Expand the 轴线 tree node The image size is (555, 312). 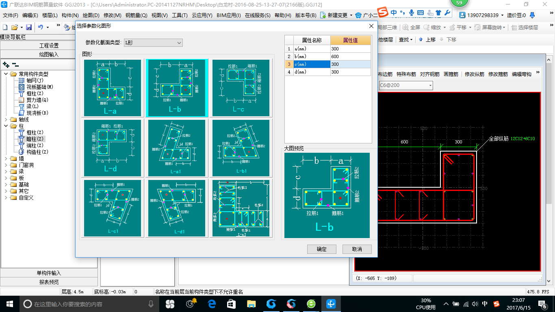pos(6,119)
